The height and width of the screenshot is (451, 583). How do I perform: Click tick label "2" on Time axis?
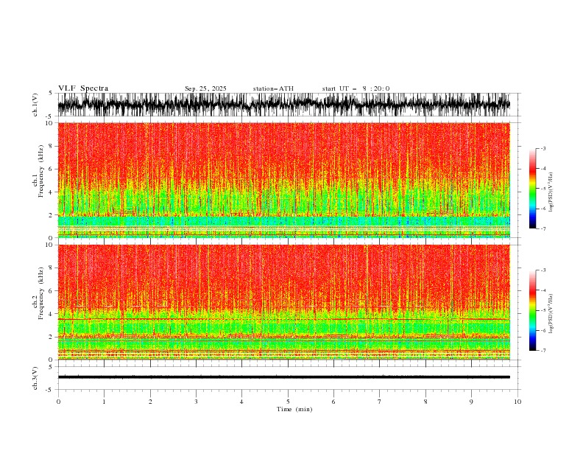[150, 402]
